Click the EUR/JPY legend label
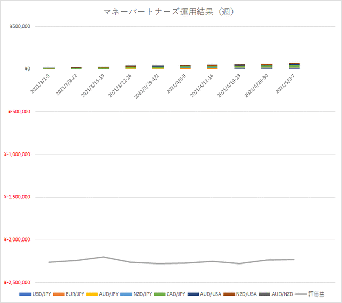The image size is (342, 303). [x=75, y=294]
